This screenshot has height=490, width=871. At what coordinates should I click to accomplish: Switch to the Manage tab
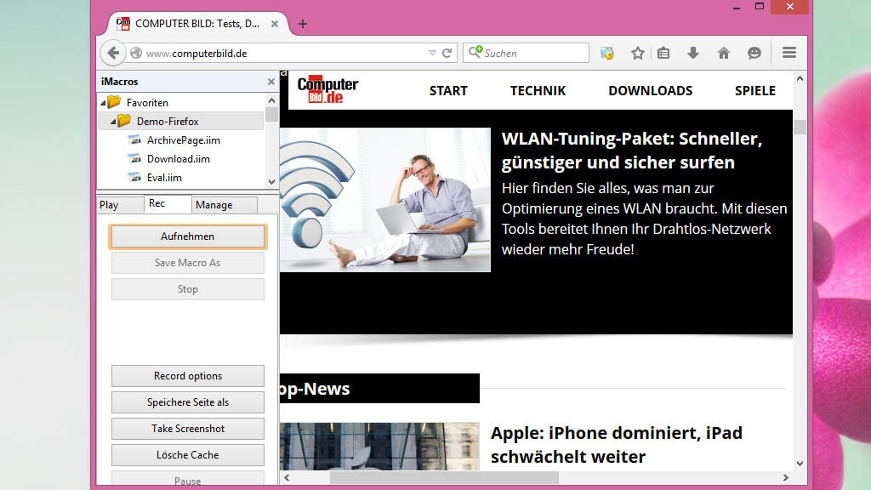pos(225,204)
